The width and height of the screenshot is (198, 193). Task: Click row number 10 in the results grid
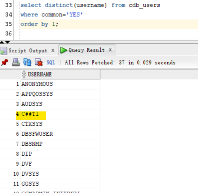(x=16, y=174)
